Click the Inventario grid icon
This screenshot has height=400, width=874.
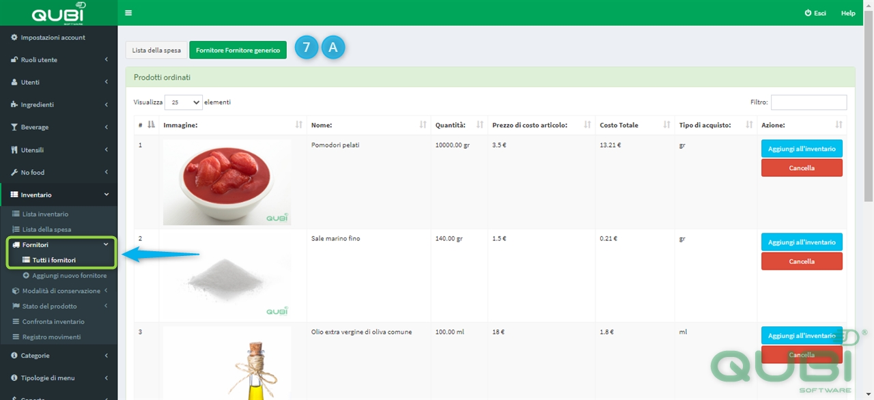coord(14,195)
